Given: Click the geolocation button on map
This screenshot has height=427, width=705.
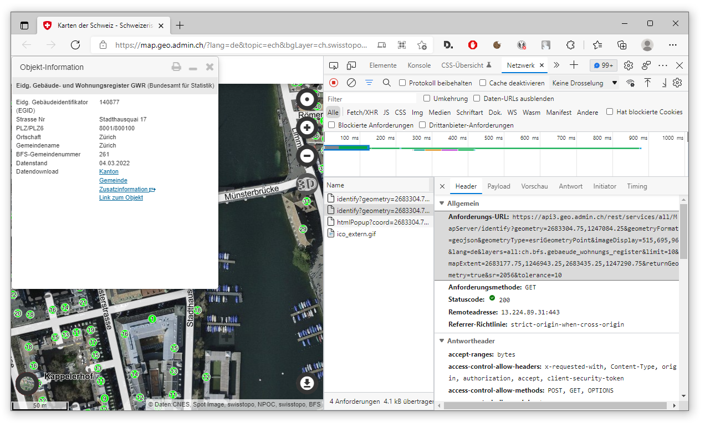Looking at the screenshot, I should 306,100.
